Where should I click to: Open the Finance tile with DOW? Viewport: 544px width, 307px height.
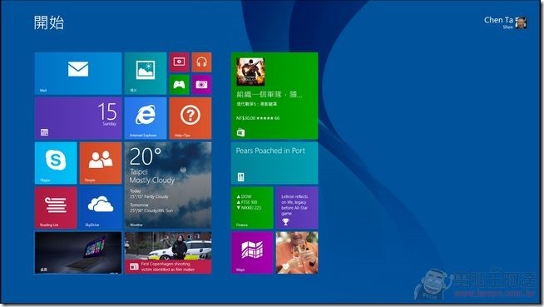tap(252, 208)
